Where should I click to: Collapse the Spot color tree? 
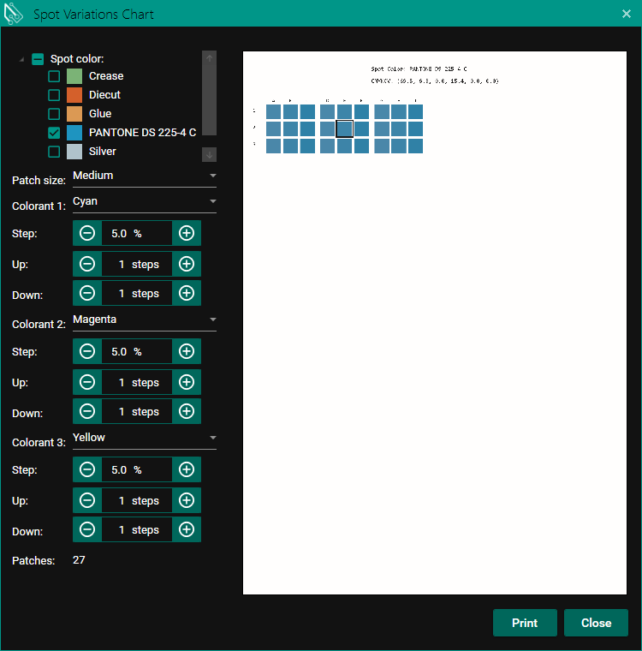[21, 59]
